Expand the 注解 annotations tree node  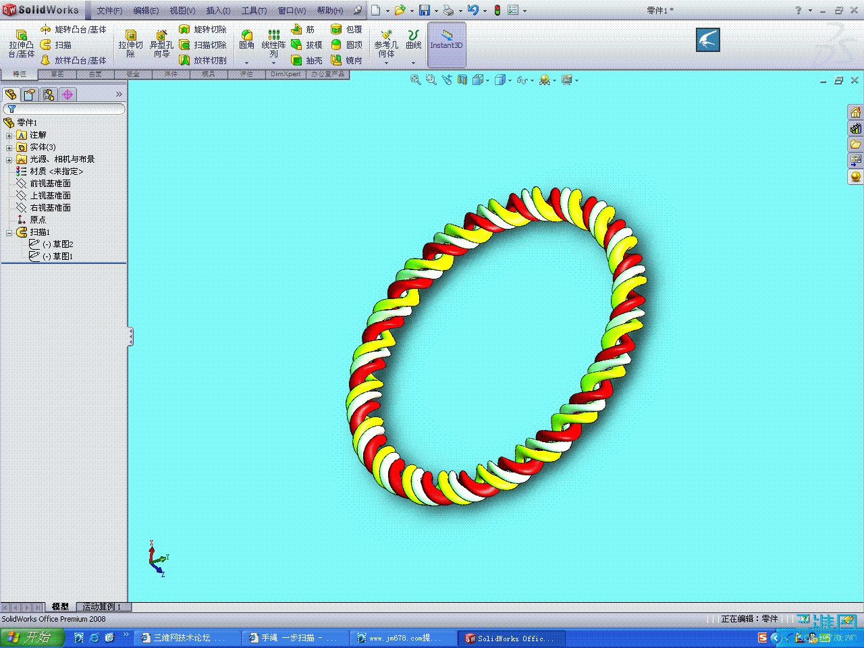coord(9,135)
